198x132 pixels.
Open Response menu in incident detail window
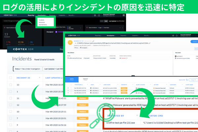coord(124,36)
